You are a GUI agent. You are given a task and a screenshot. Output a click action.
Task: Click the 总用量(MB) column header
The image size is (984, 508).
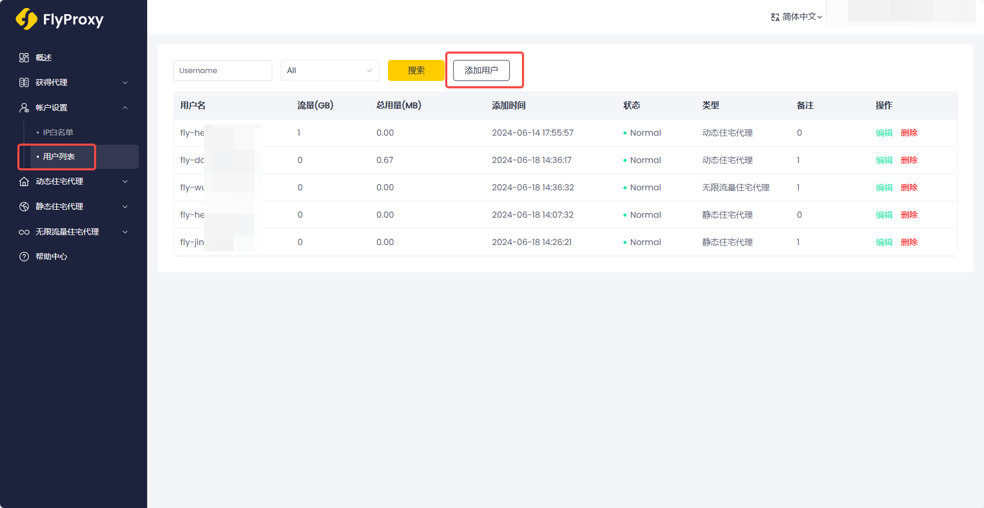(399, 106)
